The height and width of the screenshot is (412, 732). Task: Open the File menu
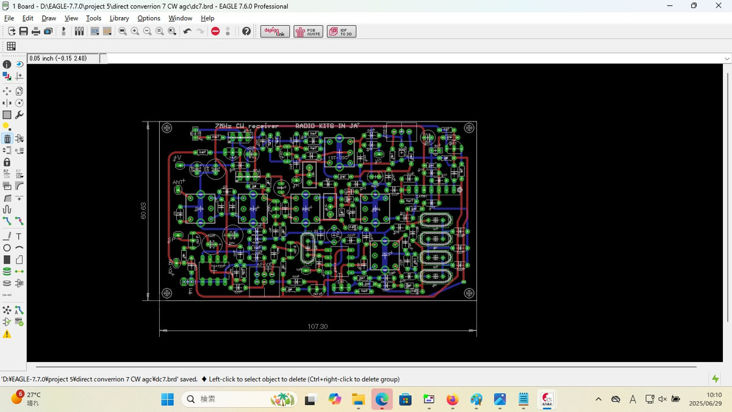[9, 18]
